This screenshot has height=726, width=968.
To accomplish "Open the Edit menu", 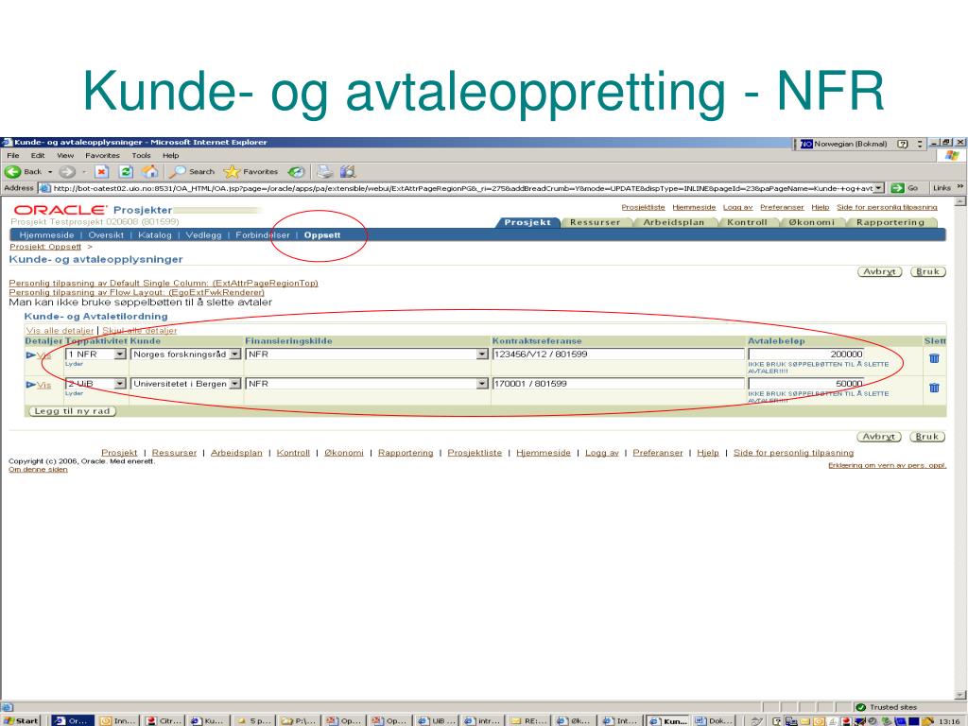I will (38, 156).
